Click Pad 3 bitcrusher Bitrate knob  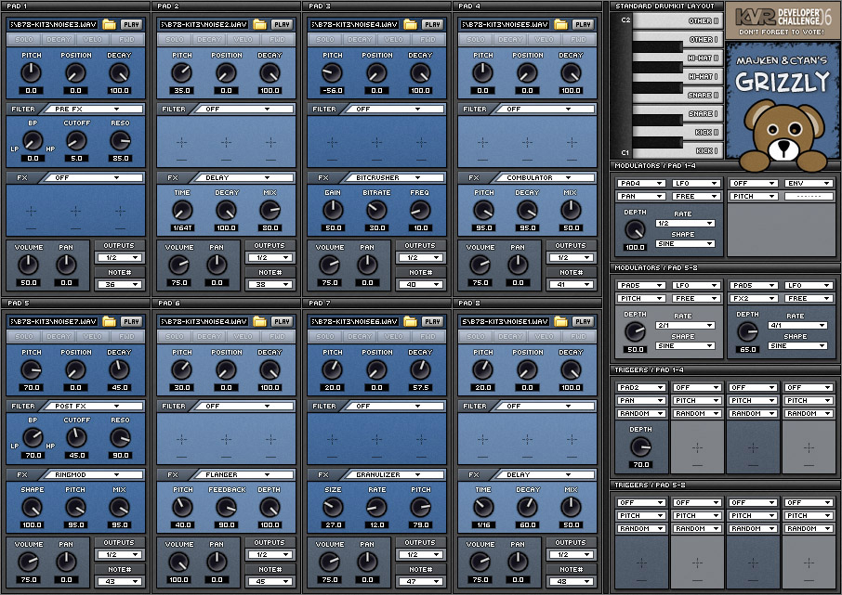pos(376,211)
